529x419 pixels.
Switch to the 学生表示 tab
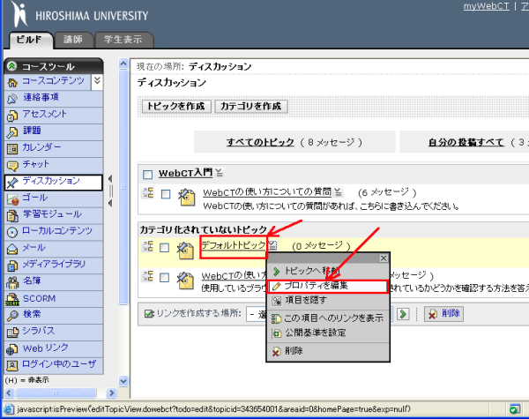point(123,40)
